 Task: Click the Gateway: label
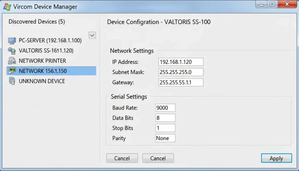pyautogui.click(x=123, y=82)
